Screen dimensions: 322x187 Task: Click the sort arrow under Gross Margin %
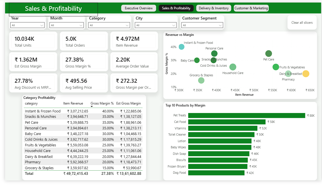(x=92, y=106)
